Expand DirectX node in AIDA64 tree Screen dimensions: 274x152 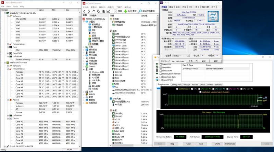pos(84,66)
